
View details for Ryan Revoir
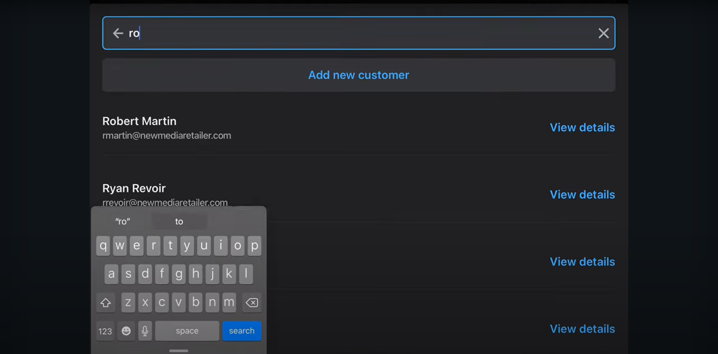[x=582, y=195]
